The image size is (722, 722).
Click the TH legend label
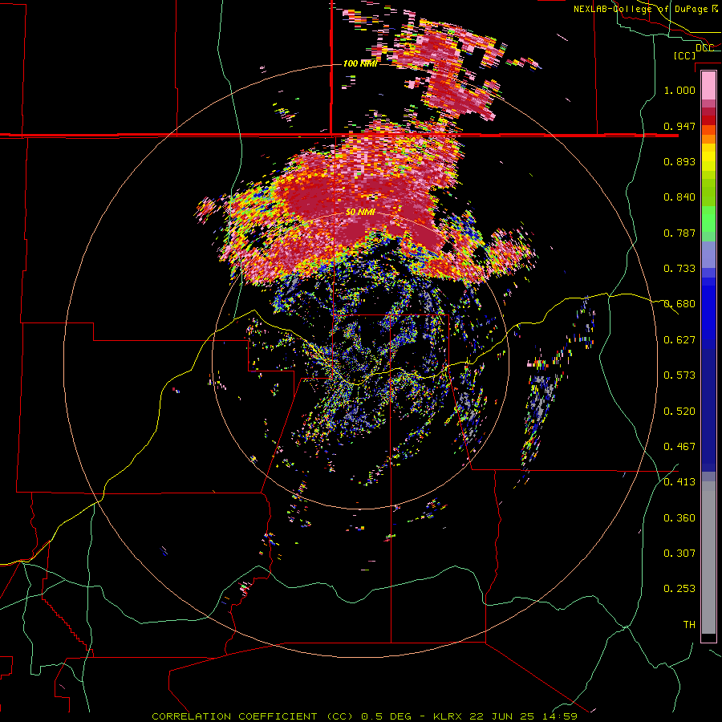coord(689,625)
